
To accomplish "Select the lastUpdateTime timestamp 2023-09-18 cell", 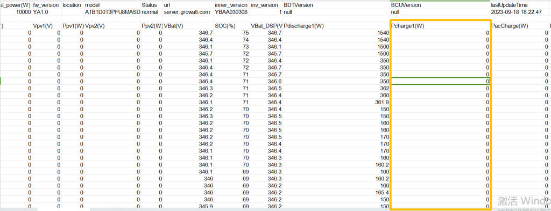I will tap(520, 12).
